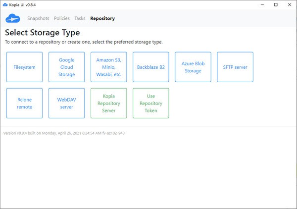The height and width of the screenshot is (209, 297).
Task: Go to the Tasks tab
Action: [80, 19]
